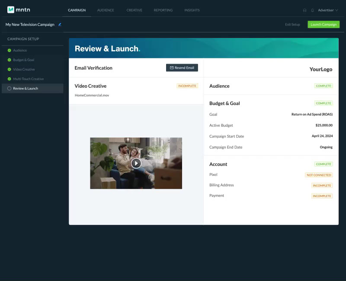Viewport: 346px width, 281px height.
Task: Open the Multi-Touch Creative setup step
Action: (28, 79)
